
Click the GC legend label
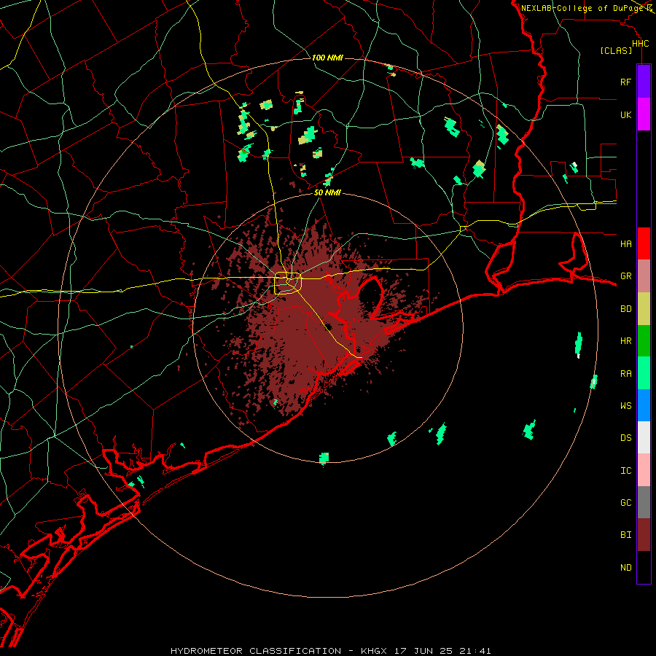coord(625,503)
